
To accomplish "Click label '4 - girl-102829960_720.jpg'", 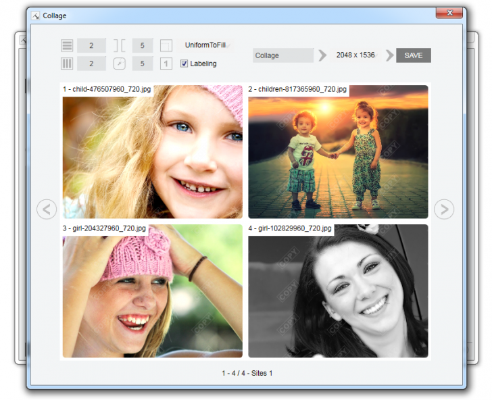I will 290,228.
